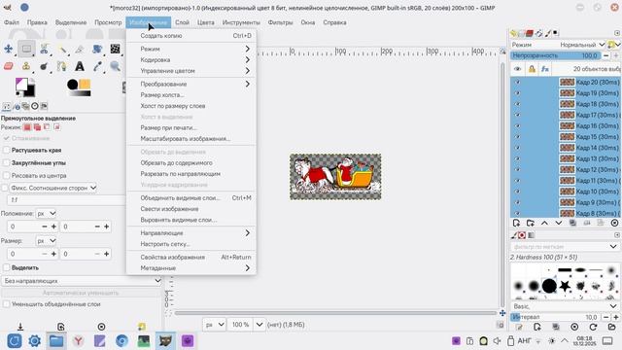This screenshot has height=350, width=622.
Task: Toggle visibility of Frame 17 layer
Action: coord(517,115)
